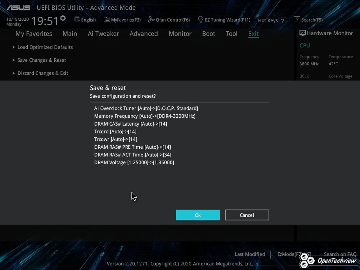Click the CPU heading in Hardware Monitor
Viewport: 360px width, 270px height.
click(305, 45)
